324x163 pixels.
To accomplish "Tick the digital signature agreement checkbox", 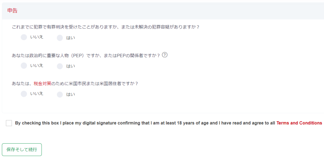I will click(x=9, y=123).
